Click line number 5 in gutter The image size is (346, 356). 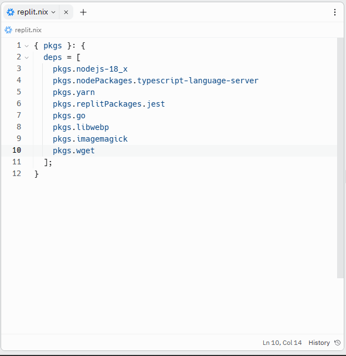18,92
